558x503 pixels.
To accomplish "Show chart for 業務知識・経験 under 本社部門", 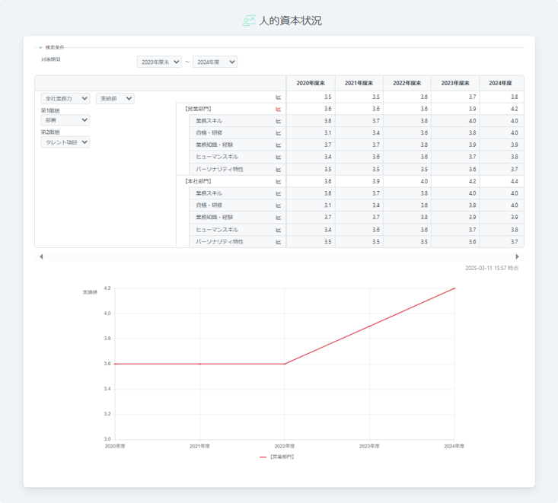I will (x=279, y=218).
